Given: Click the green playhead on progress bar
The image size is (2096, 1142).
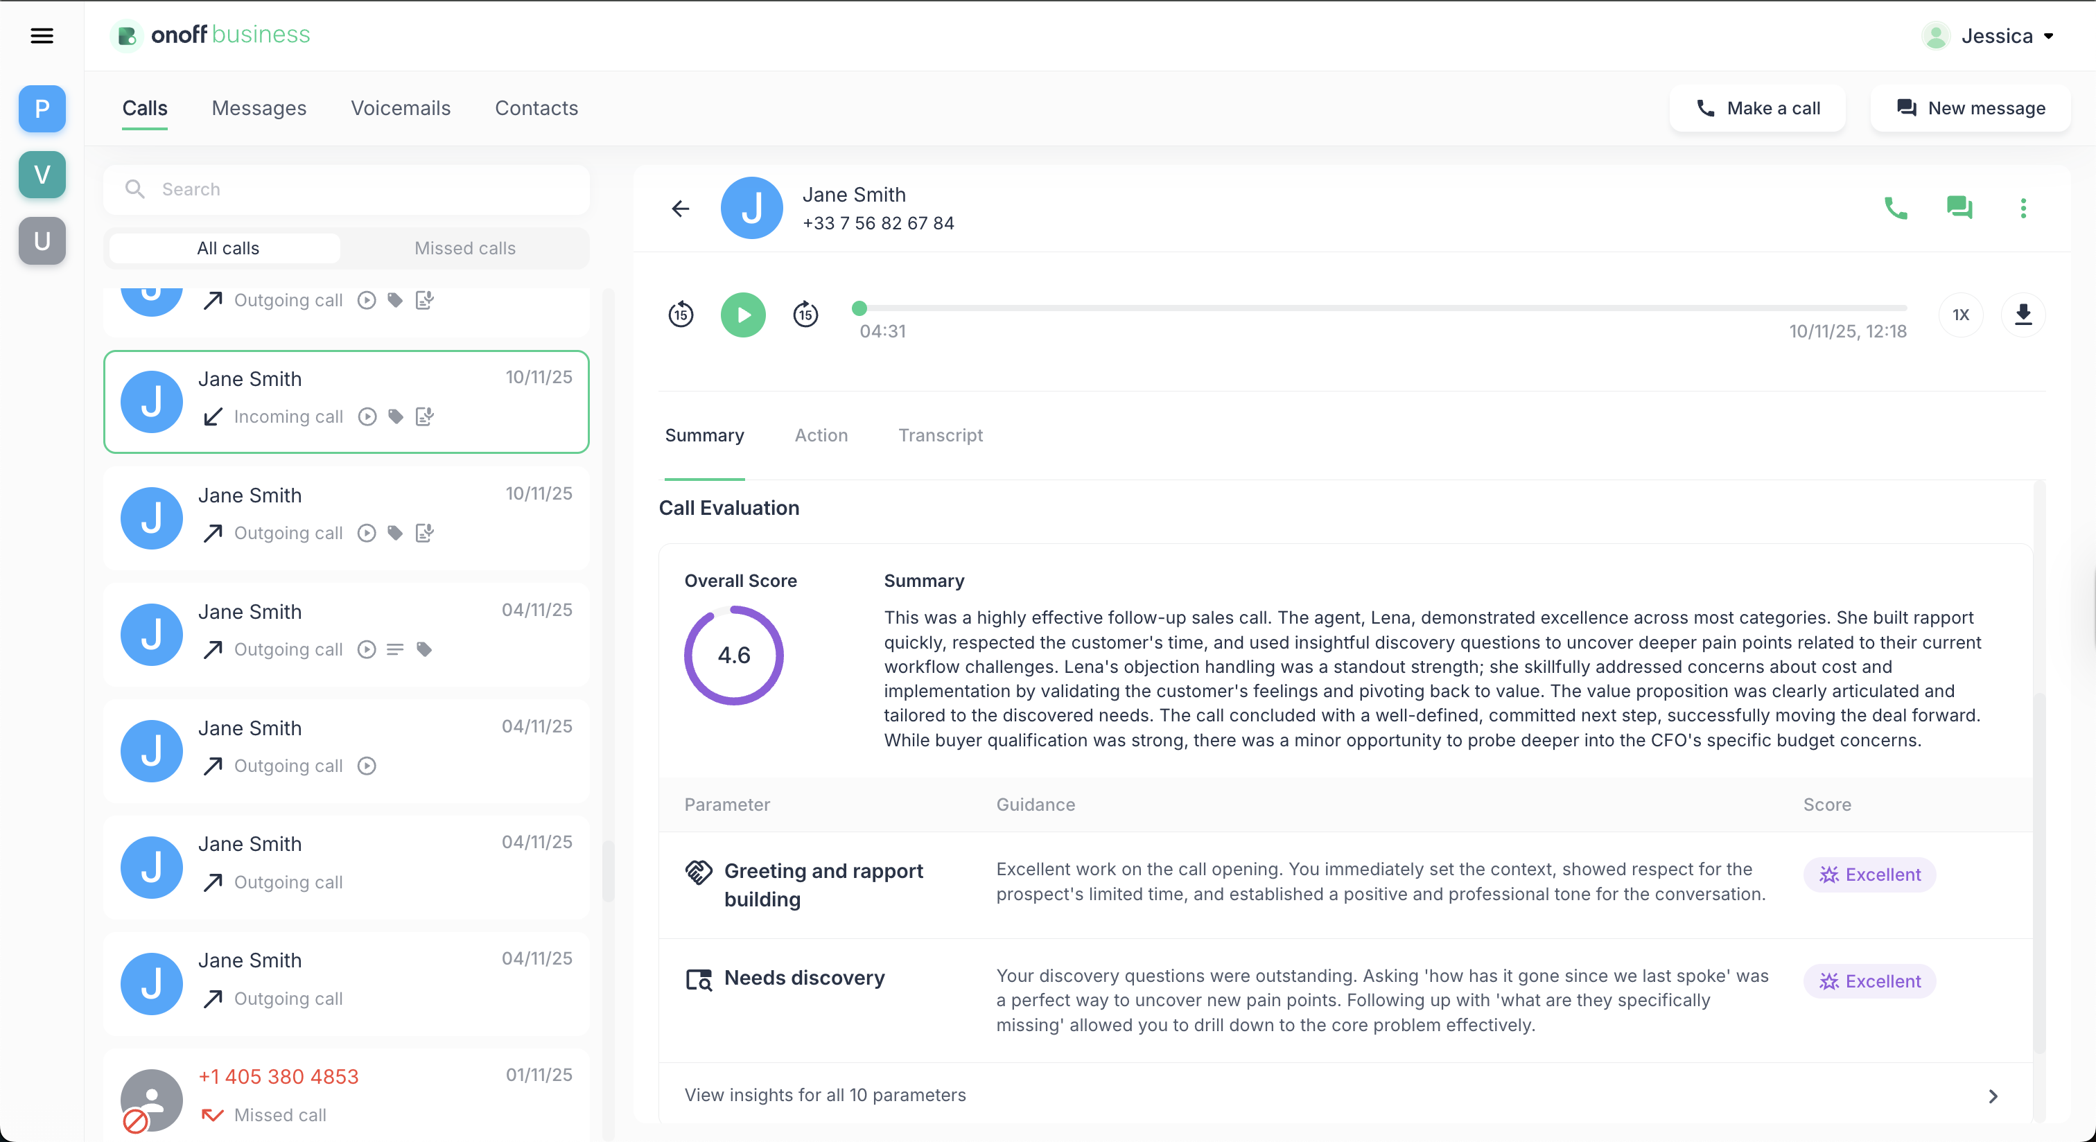Looking at the screenshot, I should pyautogui.click(x=859, y=308).
